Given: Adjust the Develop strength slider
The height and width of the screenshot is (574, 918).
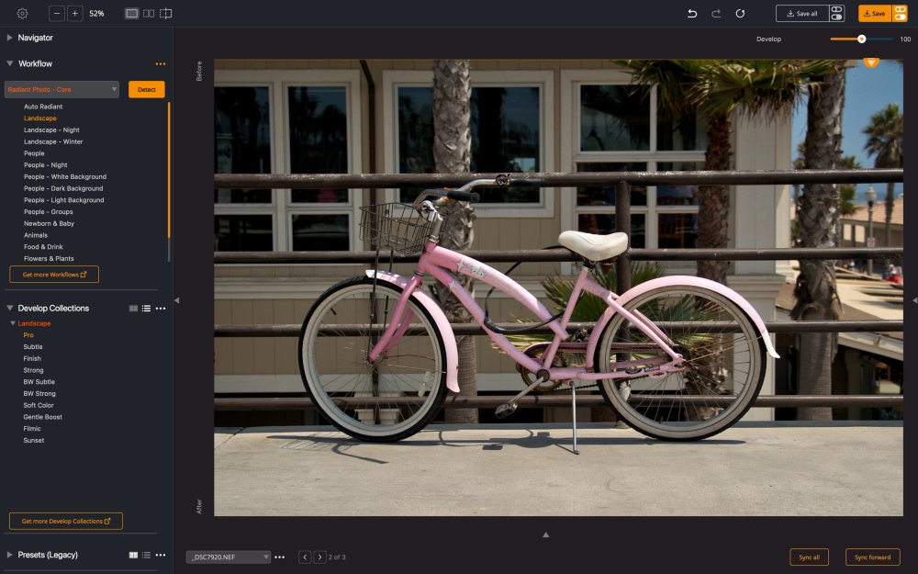Looking at the screenshot, I should tap(861, 39).
